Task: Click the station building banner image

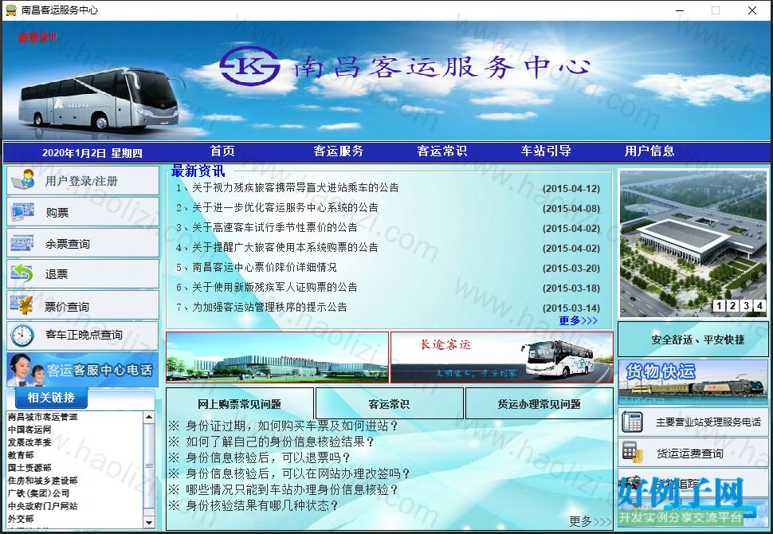Action: (x=277, y=357)
